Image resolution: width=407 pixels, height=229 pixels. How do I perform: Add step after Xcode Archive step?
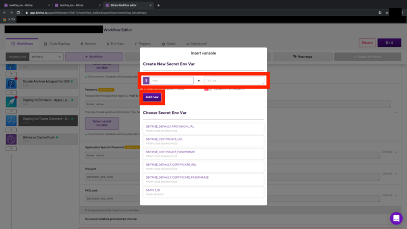pos(11,93)
